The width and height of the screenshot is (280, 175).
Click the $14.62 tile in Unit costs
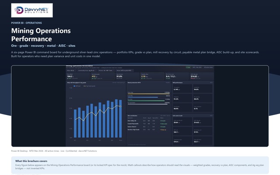(x=203, y=122)
